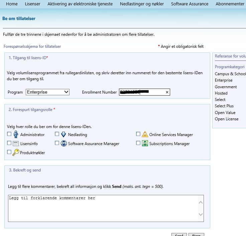Click the Lisensinfo document icon
The height and width of the screenshot is (236, 246).
pos(16,143)
